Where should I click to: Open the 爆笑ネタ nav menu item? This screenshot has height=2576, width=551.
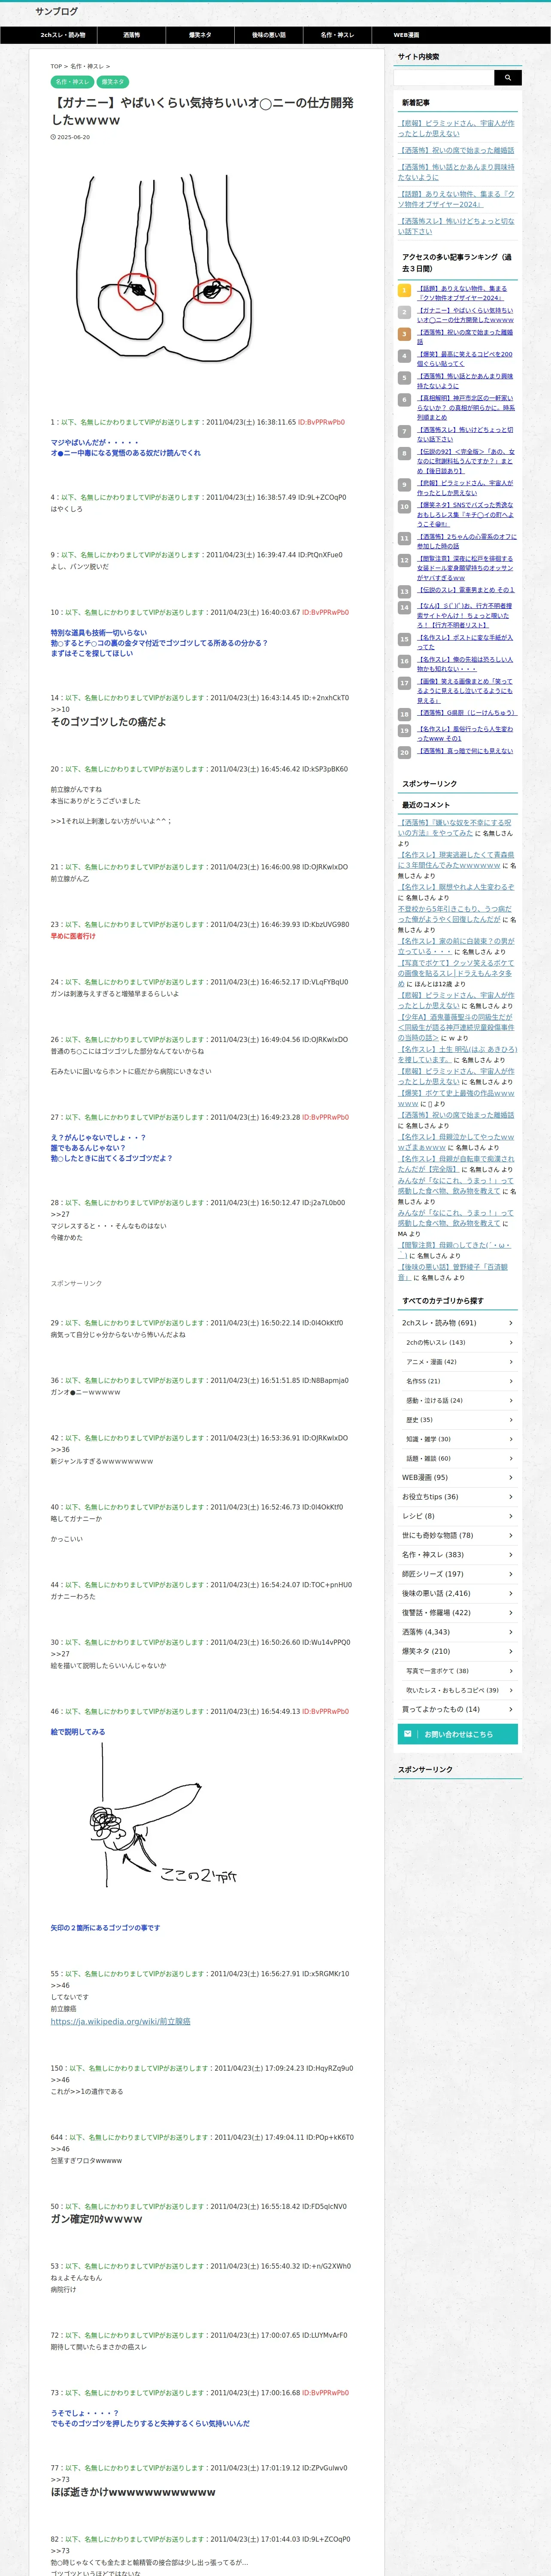pos(200,35)
